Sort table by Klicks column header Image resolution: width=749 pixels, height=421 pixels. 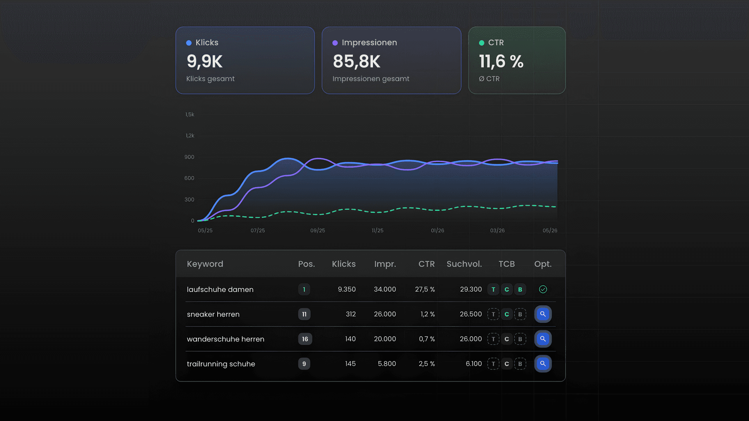344,264
